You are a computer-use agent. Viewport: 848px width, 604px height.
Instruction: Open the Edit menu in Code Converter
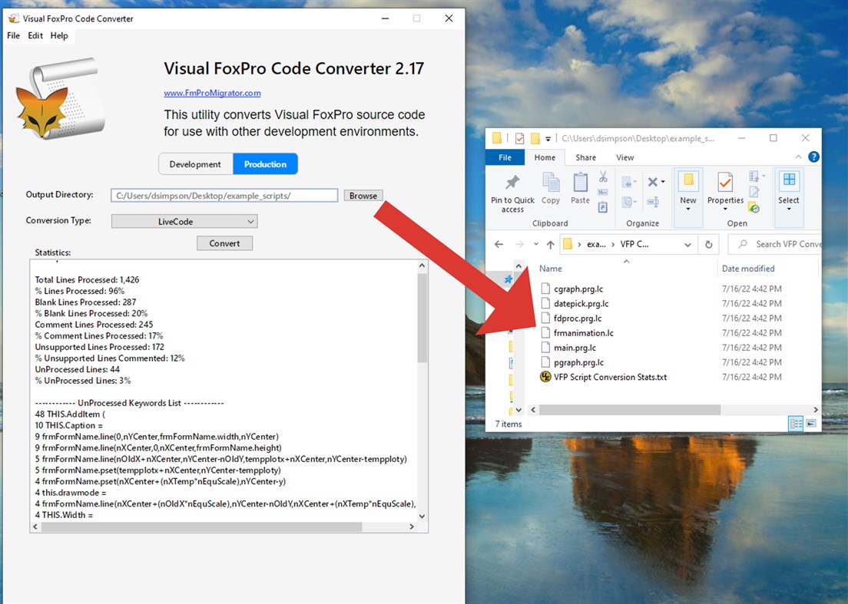coord(35,35)
